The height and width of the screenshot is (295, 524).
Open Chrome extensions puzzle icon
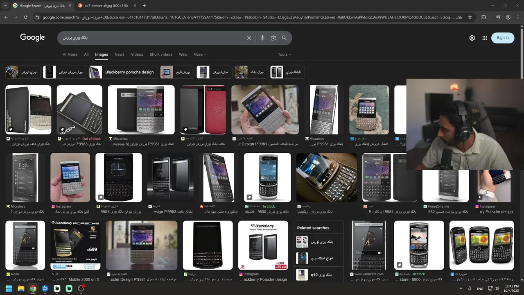484,17
